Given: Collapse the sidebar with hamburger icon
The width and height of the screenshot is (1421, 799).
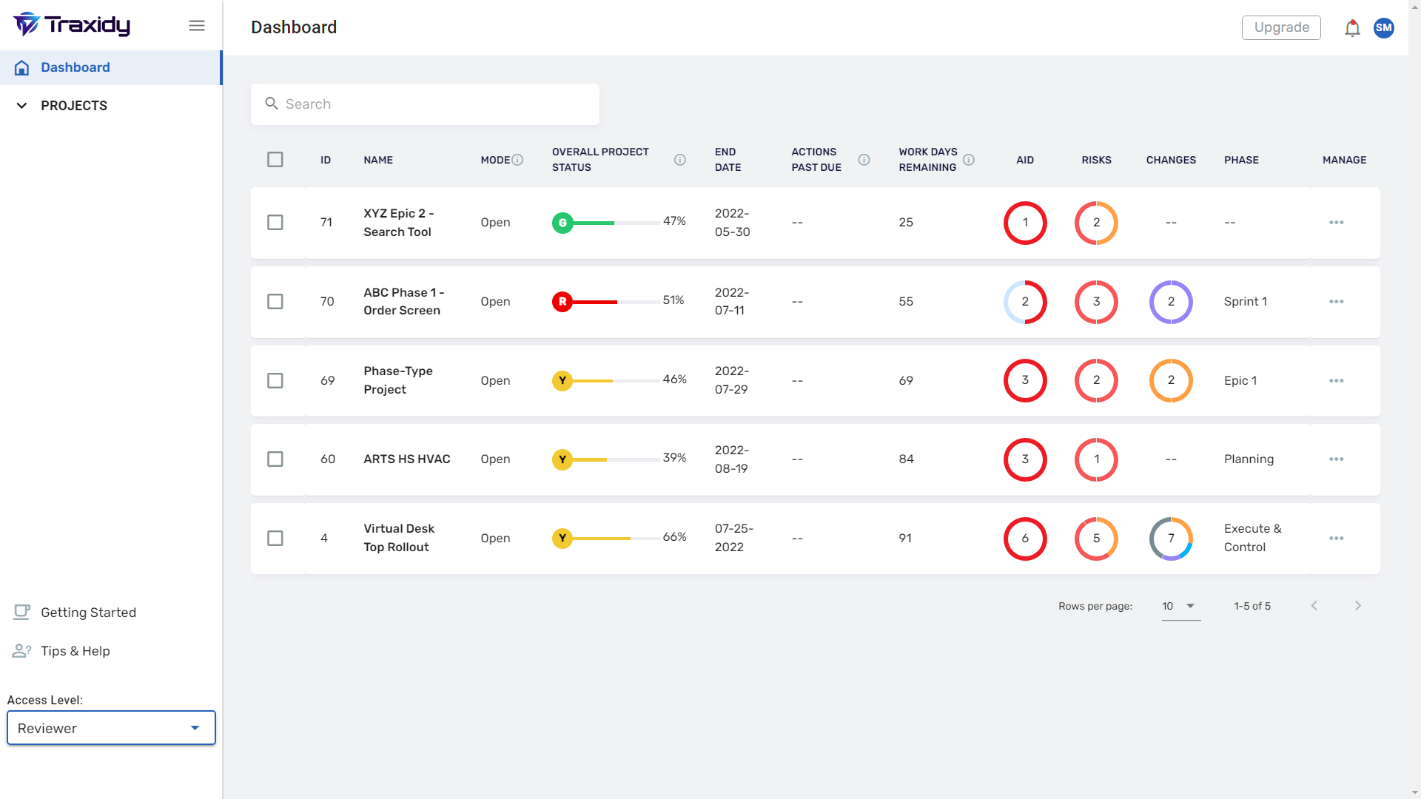Looking at the screenshot, I should pos(197,26).
